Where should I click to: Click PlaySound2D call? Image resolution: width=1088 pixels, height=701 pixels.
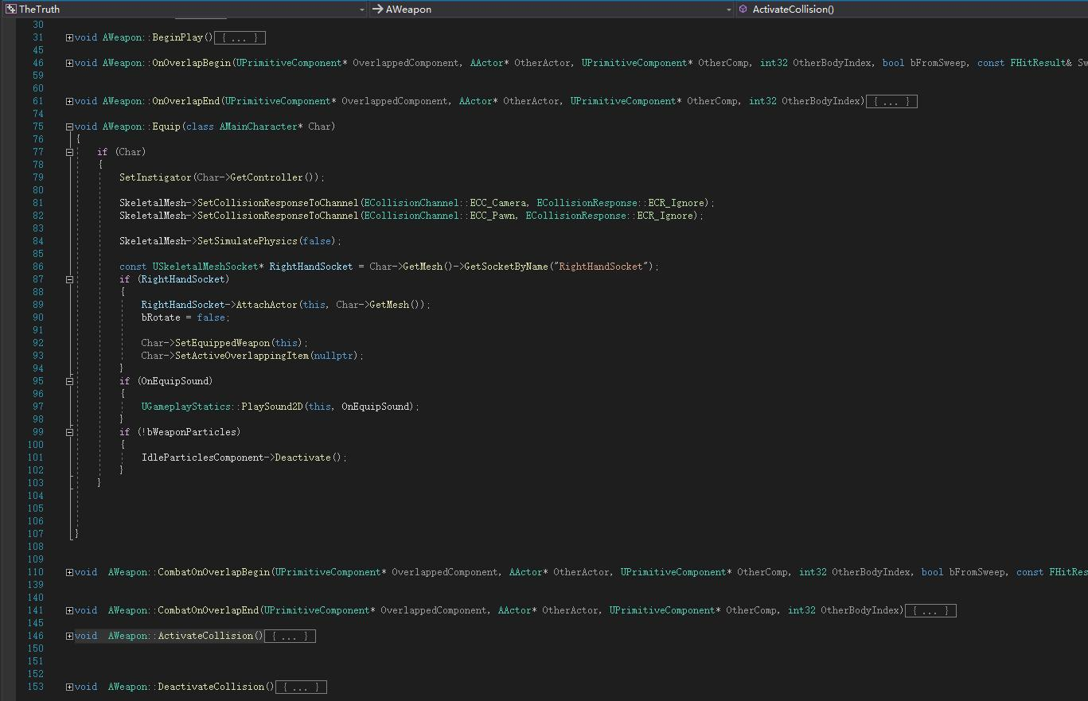click(273, 407)
